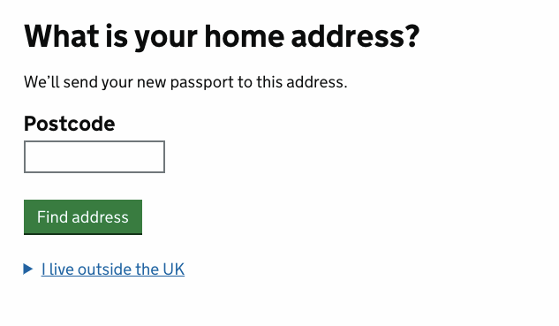Click the question mark ending the heading
Viewport: 559px width, 326px height.
(412, 36)
